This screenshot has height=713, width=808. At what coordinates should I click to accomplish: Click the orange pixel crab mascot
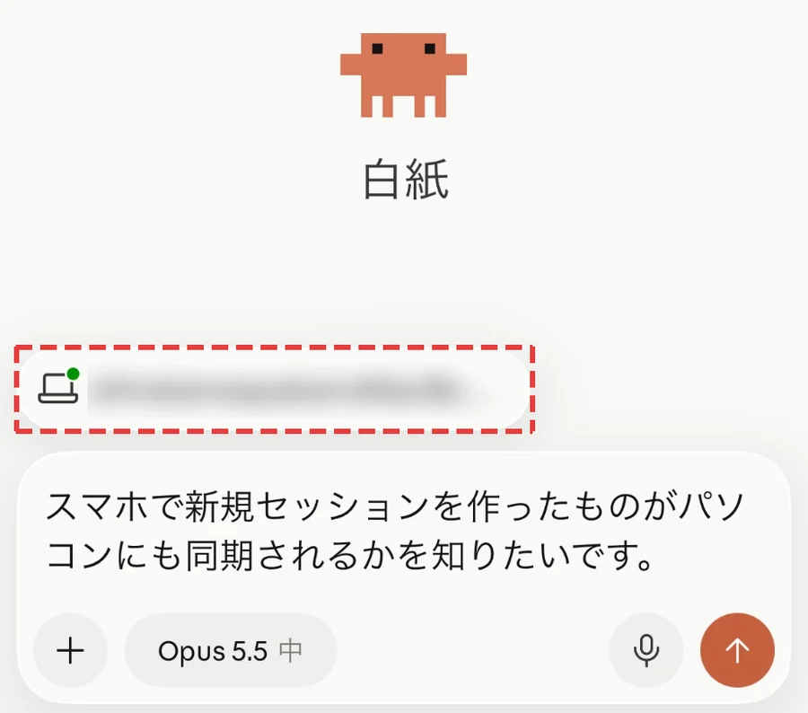(x=403, y=75)
